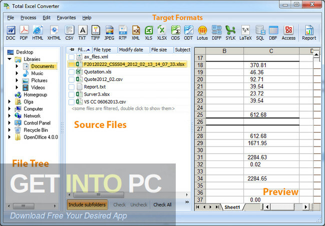The image size is (325, 226).
Task: Click file tree horizontal scrollbar thumb
Action: coord(24,206)
